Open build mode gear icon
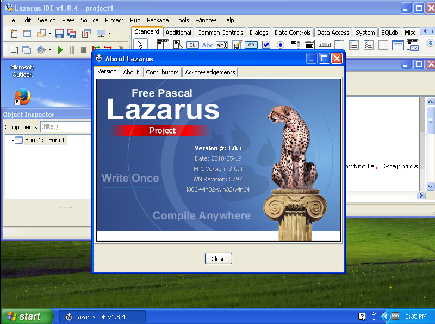Image resolution: width=435 pixels, height=324 pixels. (x=41, y=50)
